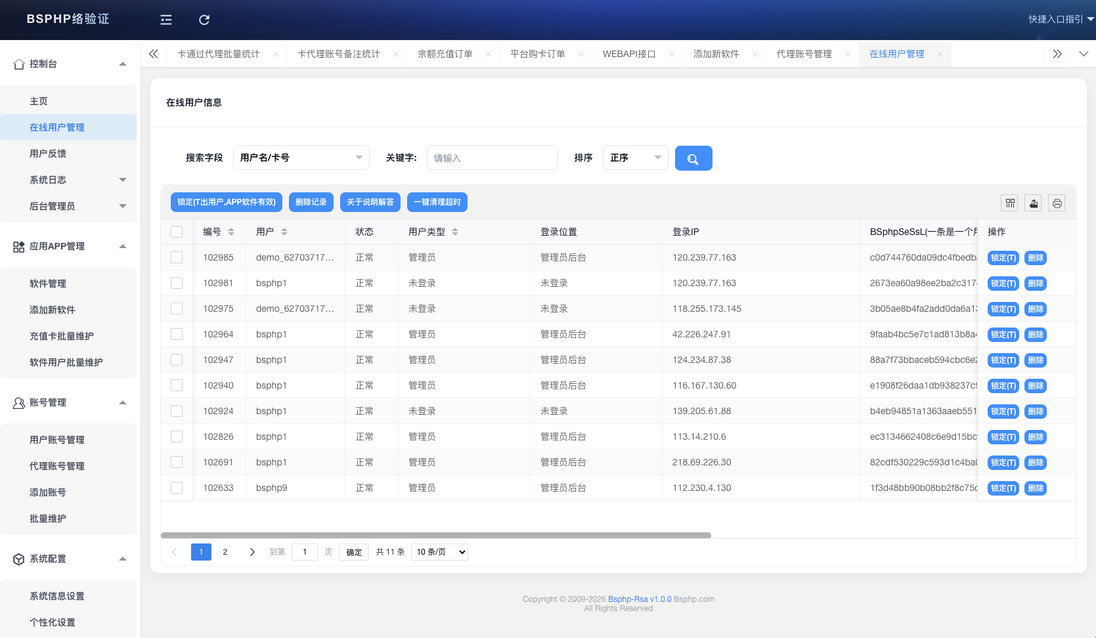Check the row 102985 checkbox
Screen dimensions: 1096x638
point(177,257)
